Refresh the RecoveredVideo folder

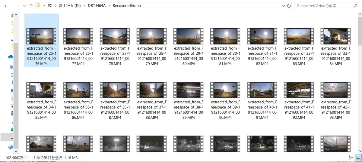289,6
